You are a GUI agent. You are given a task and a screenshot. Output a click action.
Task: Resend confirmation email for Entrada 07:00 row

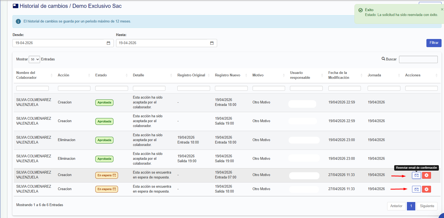pos(416,175)
